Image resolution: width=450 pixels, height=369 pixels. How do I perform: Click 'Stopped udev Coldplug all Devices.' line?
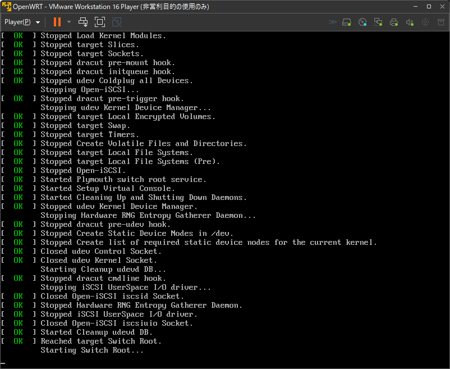(x=117, y=81)
